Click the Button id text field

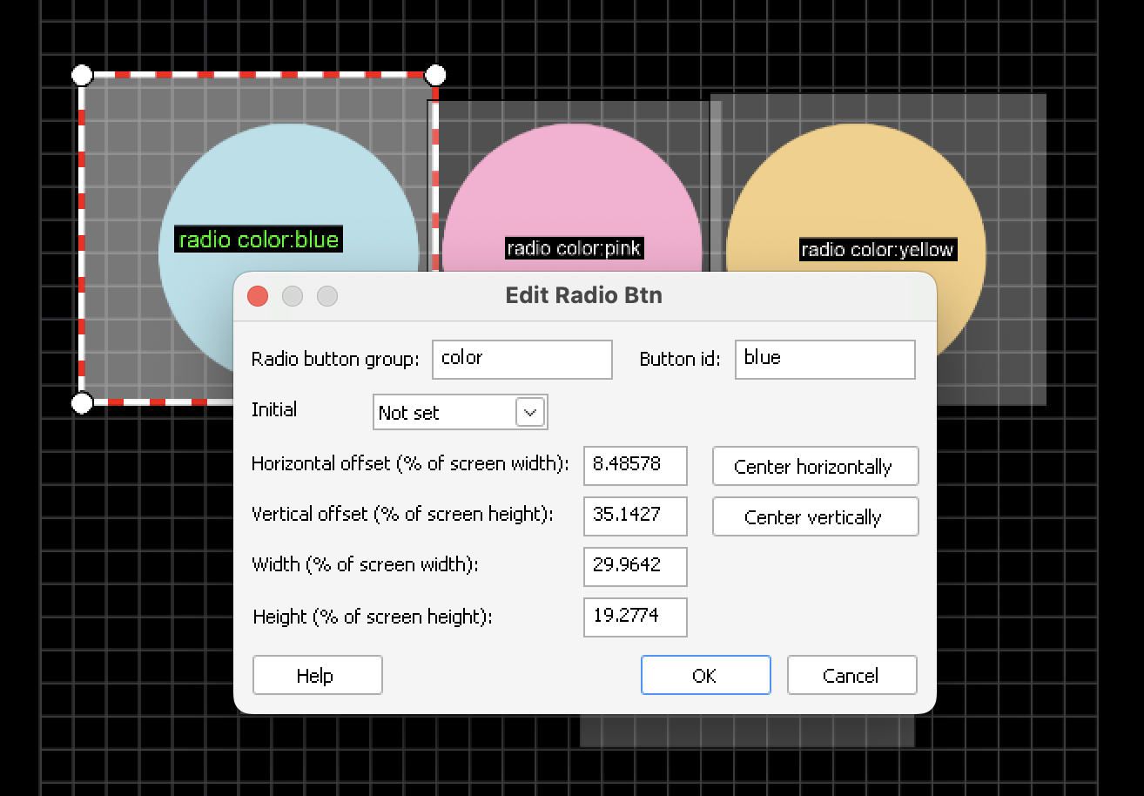point(824,359)
